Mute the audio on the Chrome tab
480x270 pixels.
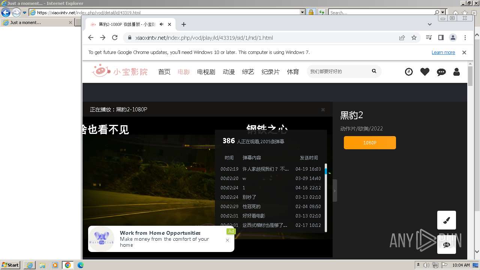point(161,24)
